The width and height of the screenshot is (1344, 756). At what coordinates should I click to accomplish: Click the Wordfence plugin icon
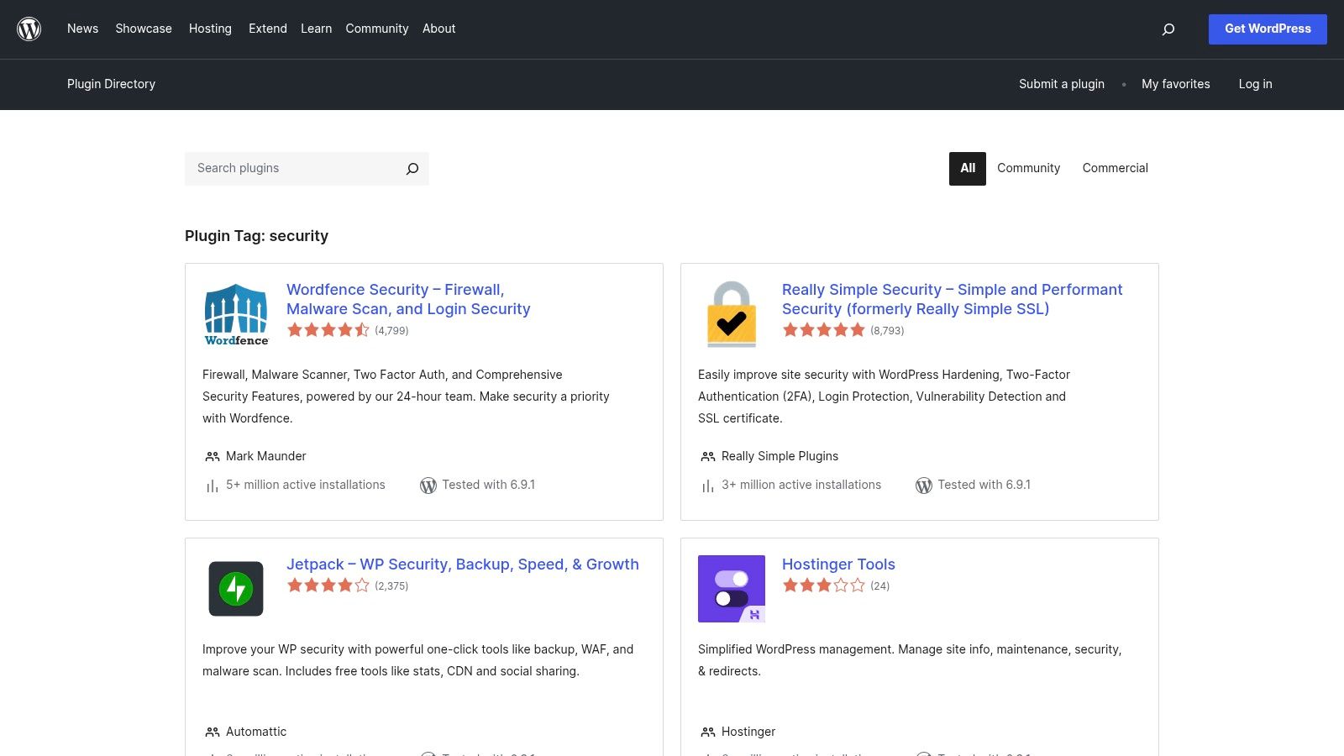tap(235, 313)
